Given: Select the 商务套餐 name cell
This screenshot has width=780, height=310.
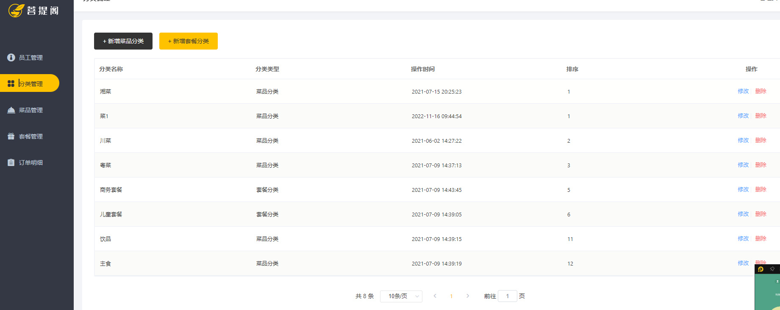Looking at the screenshot, I should pyautogui.click(x=111, y=190).
